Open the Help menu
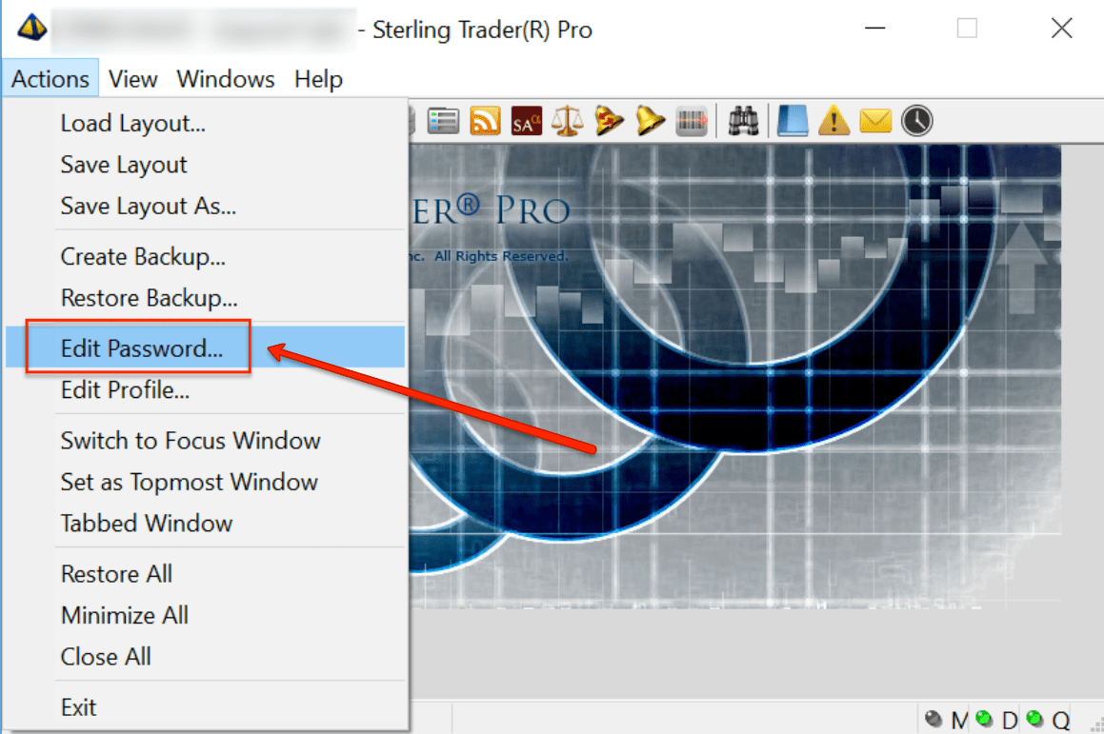Viewport: 1104px width, 734px height. (318, 79)
